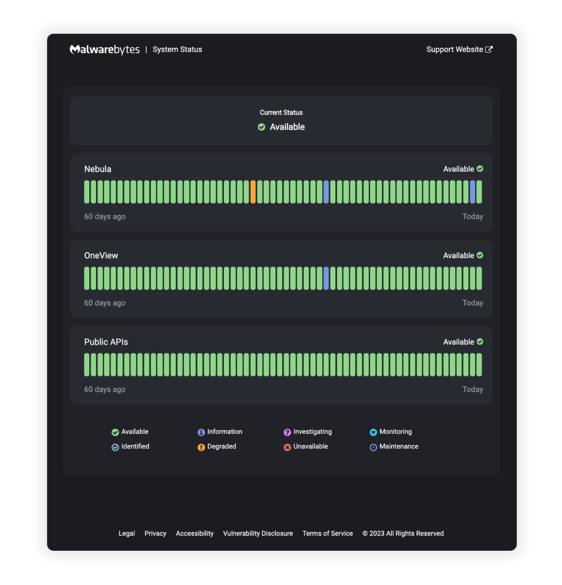The image size is (562, 585).
Task: Click the Today label under Nebula
Action: pyautogui.click(x=473, y=216)
